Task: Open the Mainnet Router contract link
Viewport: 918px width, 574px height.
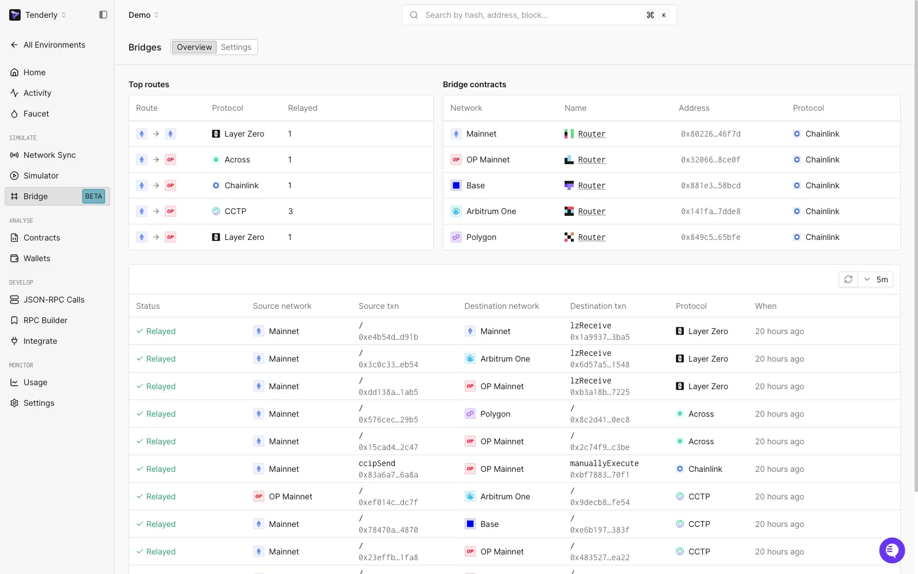Action: tap(592, 134)
